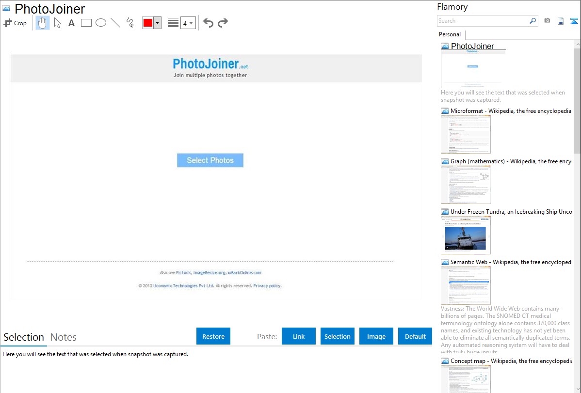The width and height of the screenshot is (581, 393).
Task: Open the Selection tab
Action: (24, 337)
